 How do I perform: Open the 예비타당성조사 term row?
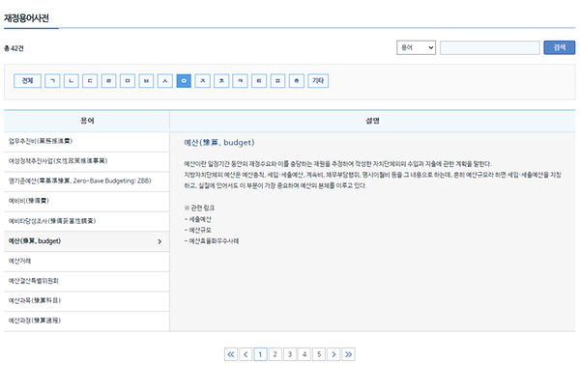(x=87, y=221)
